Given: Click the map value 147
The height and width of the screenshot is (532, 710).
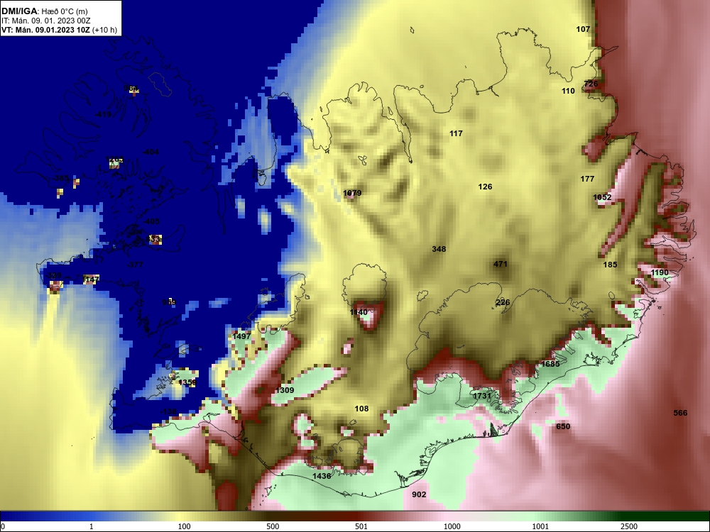Looking at the screenshot, I should pyautogui.click(x=92, y=279).
